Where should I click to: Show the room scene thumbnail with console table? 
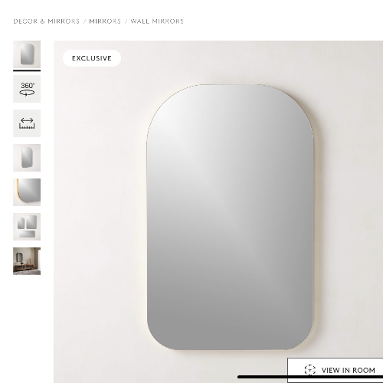[27, 261]
